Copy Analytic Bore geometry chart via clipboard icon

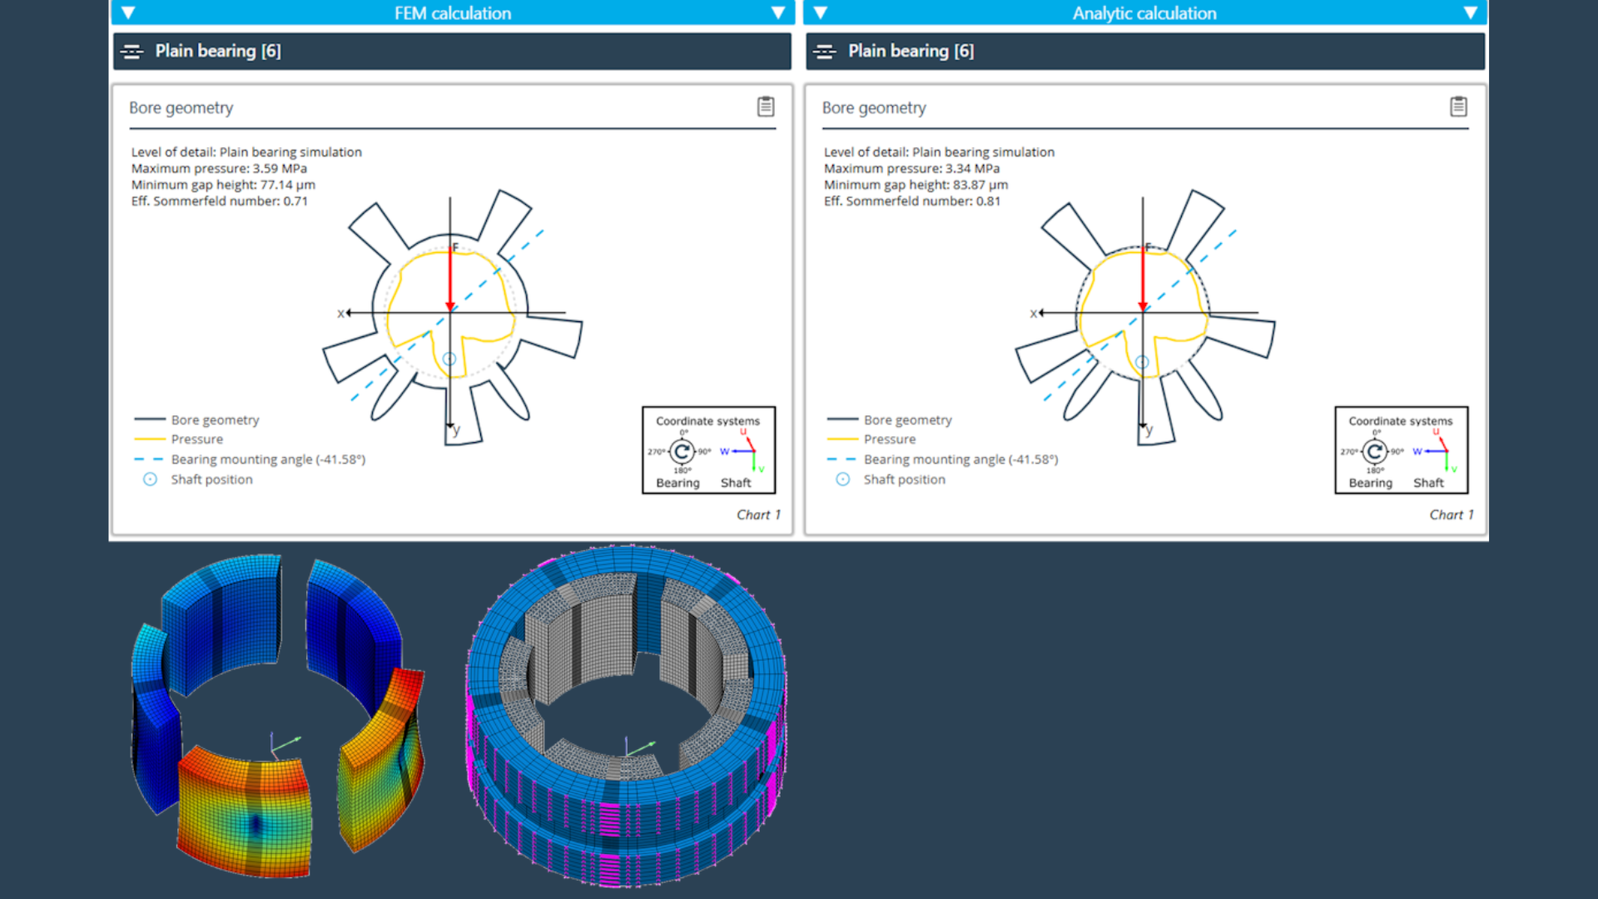[x=1458, y=107]
